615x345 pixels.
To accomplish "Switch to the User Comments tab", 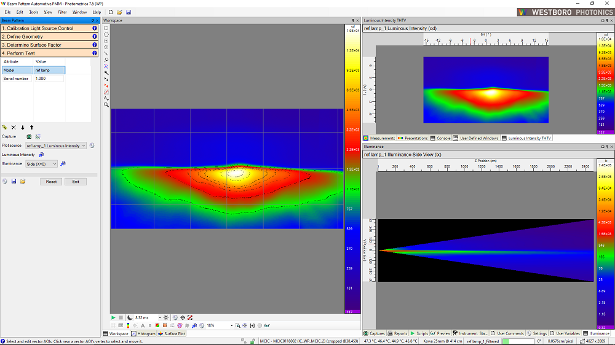I will (x=507, y=333).
